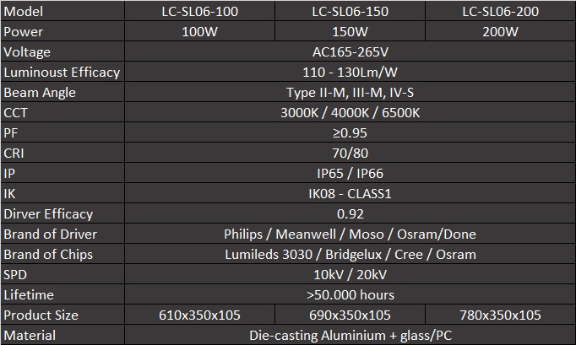Select the 10kV / 20kV SPD cell

350,275
